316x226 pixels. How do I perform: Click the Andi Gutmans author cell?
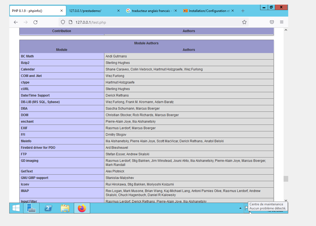point(189,56)
